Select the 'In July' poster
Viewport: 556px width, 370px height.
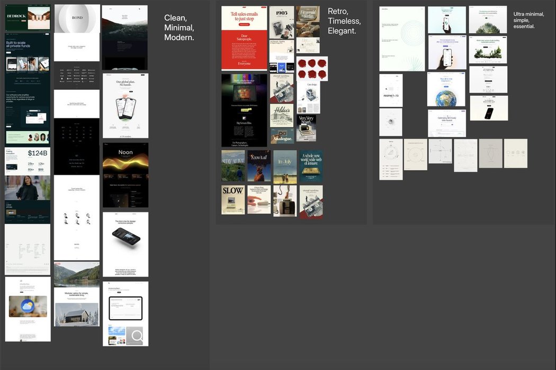coord(285,165)
